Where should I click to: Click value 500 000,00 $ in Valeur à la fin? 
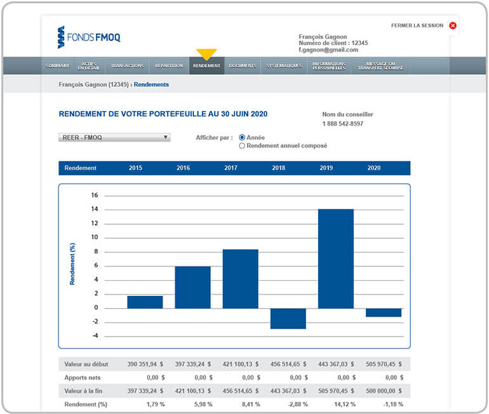384,391
